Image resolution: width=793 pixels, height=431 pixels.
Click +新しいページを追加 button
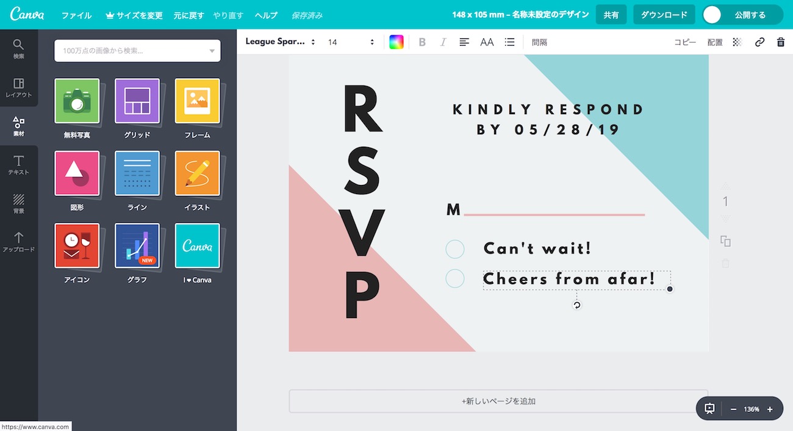tap(498, 401)
